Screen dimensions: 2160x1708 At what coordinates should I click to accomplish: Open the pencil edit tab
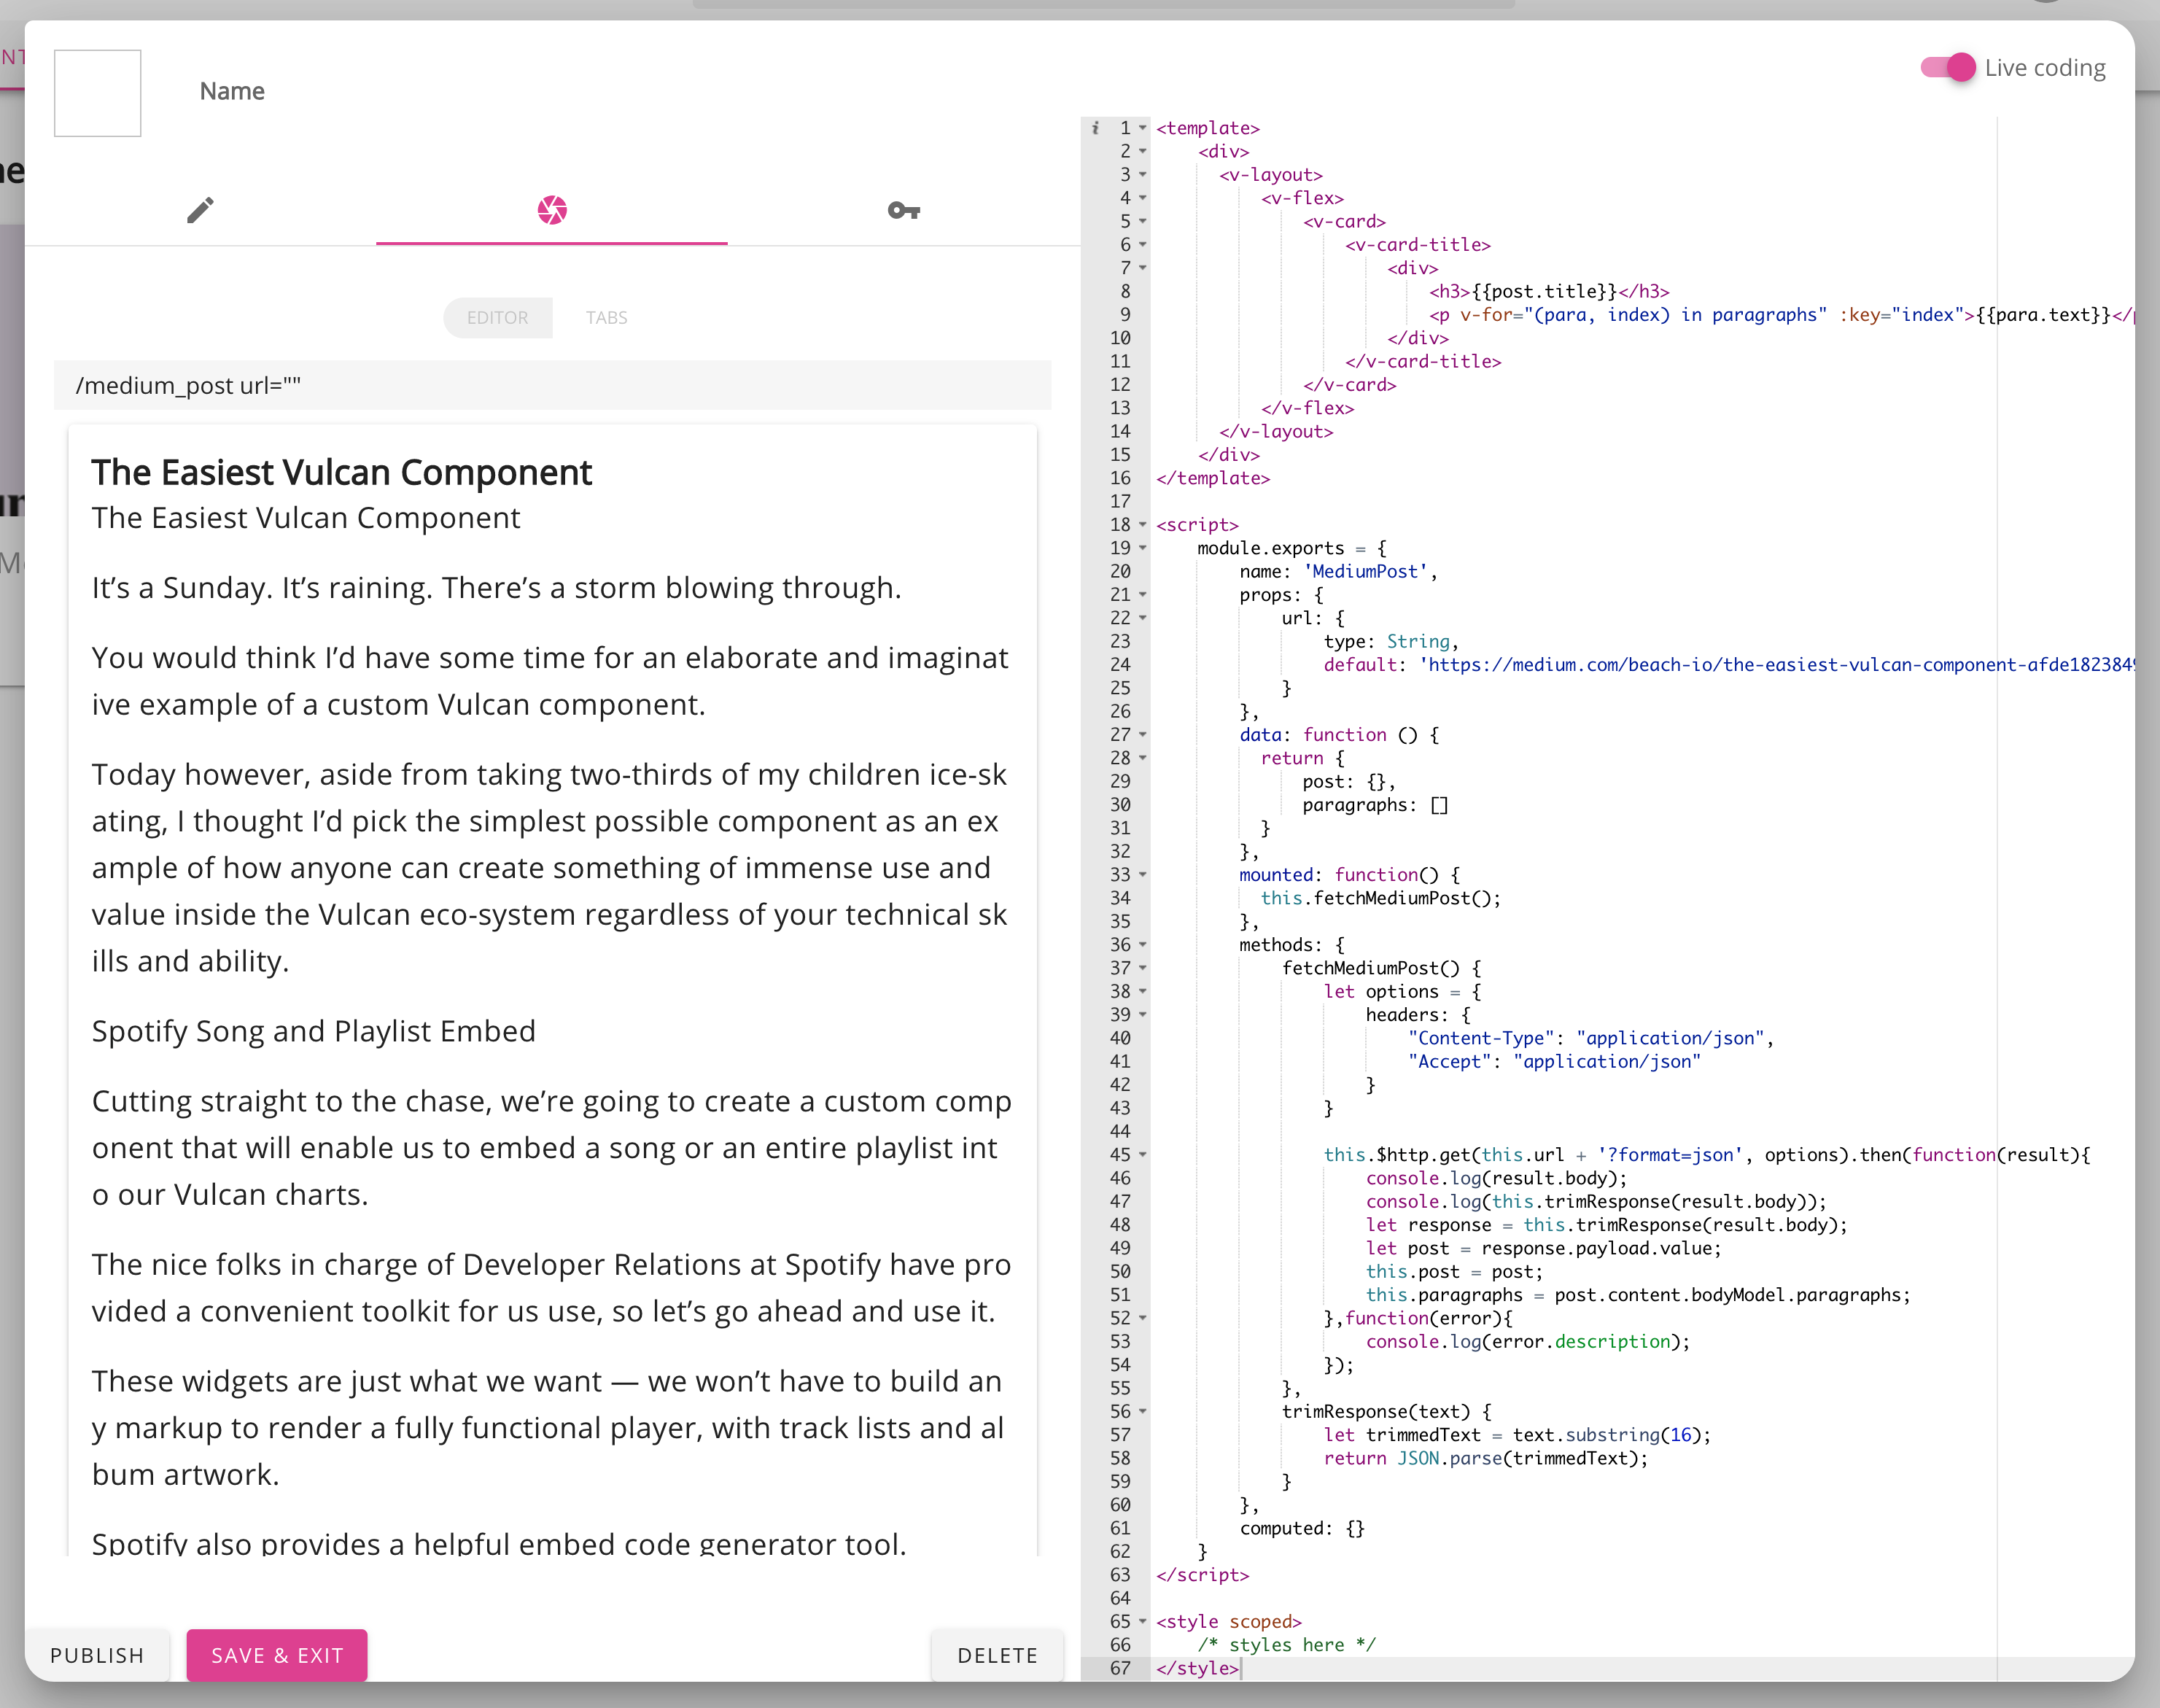click(200, 210)
